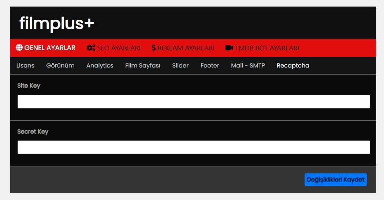Click the Secret Key label
384x200 pixels.
(33, 132)
